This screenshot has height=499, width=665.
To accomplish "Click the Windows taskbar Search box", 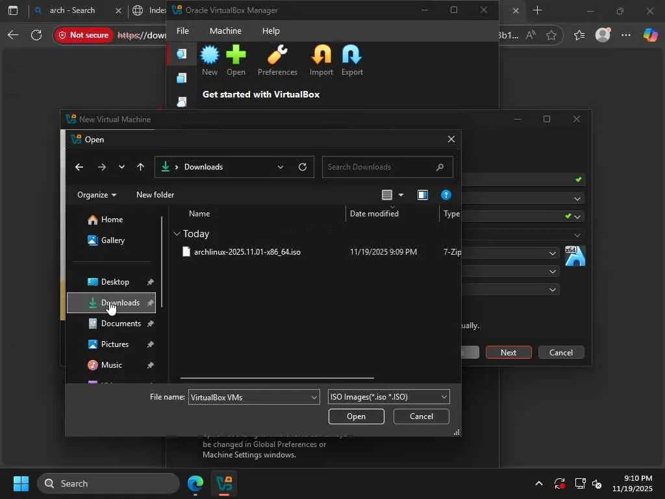I will (x=108, y=483).
